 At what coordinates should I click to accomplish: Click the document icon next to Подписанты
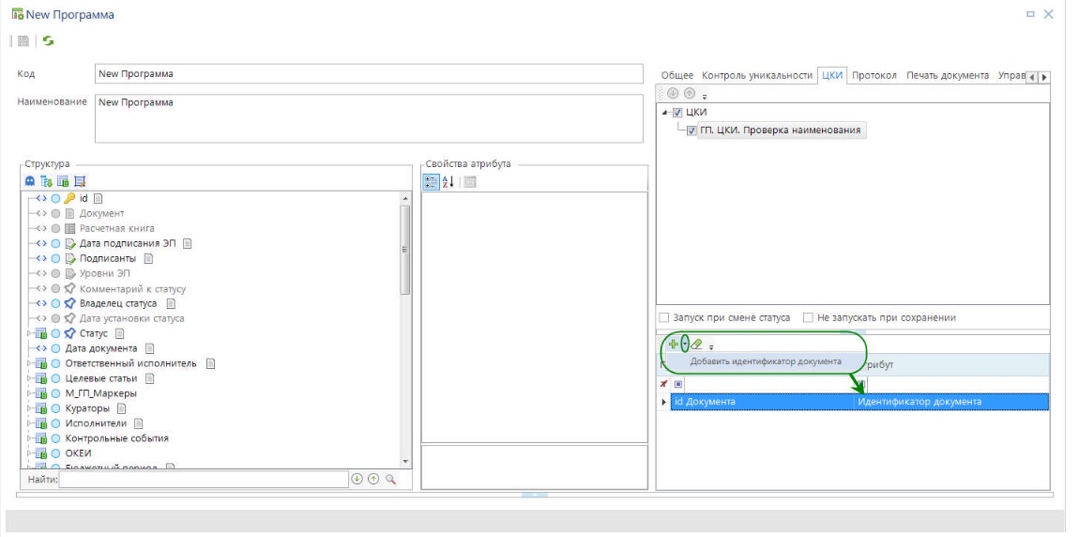coord(148,258)
